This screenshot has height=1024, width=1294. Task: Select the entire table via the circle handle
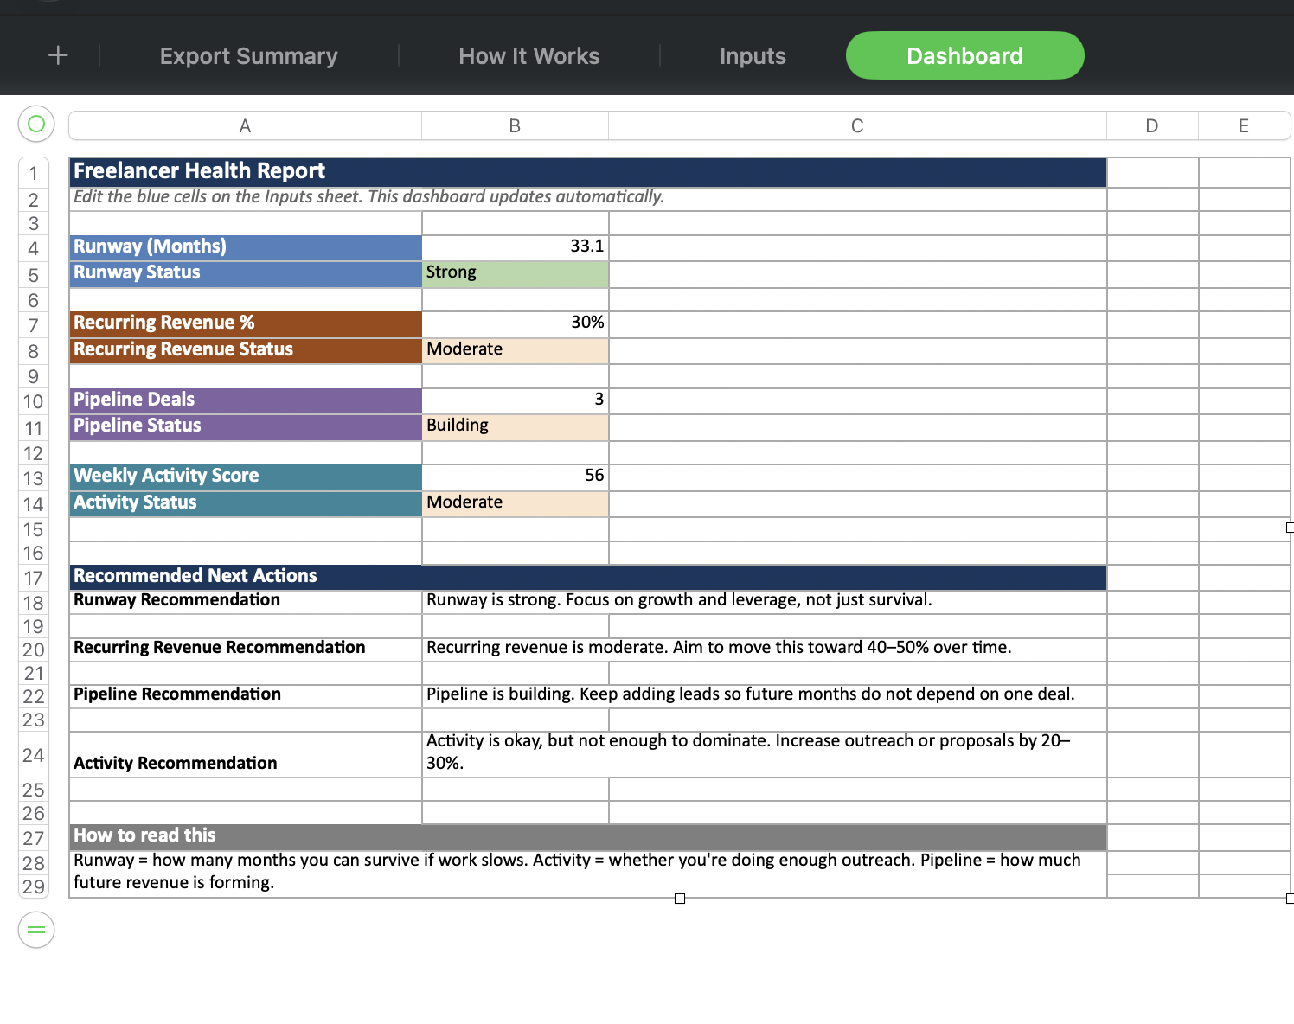coord(35,124)
